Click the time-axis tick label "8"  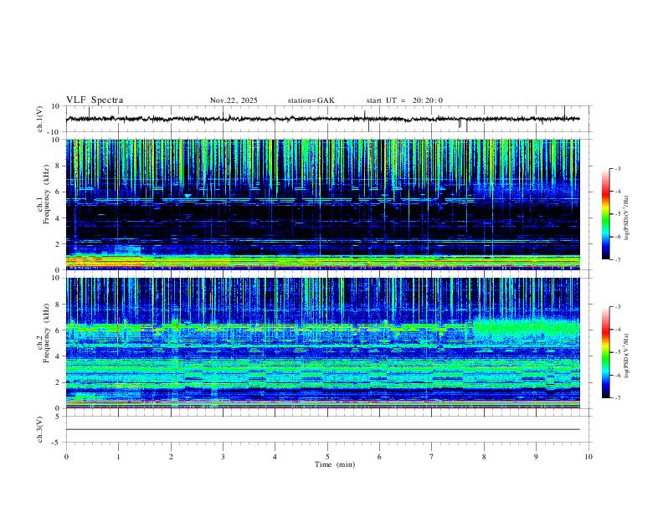click(484, 457)
